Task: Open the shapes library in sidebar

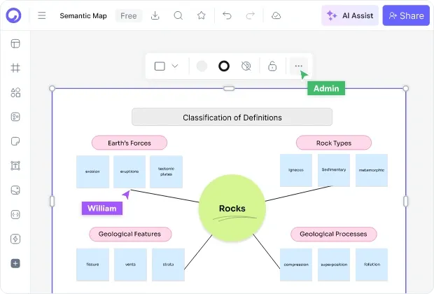Action: pyautogui.click(x=15, y=92)
